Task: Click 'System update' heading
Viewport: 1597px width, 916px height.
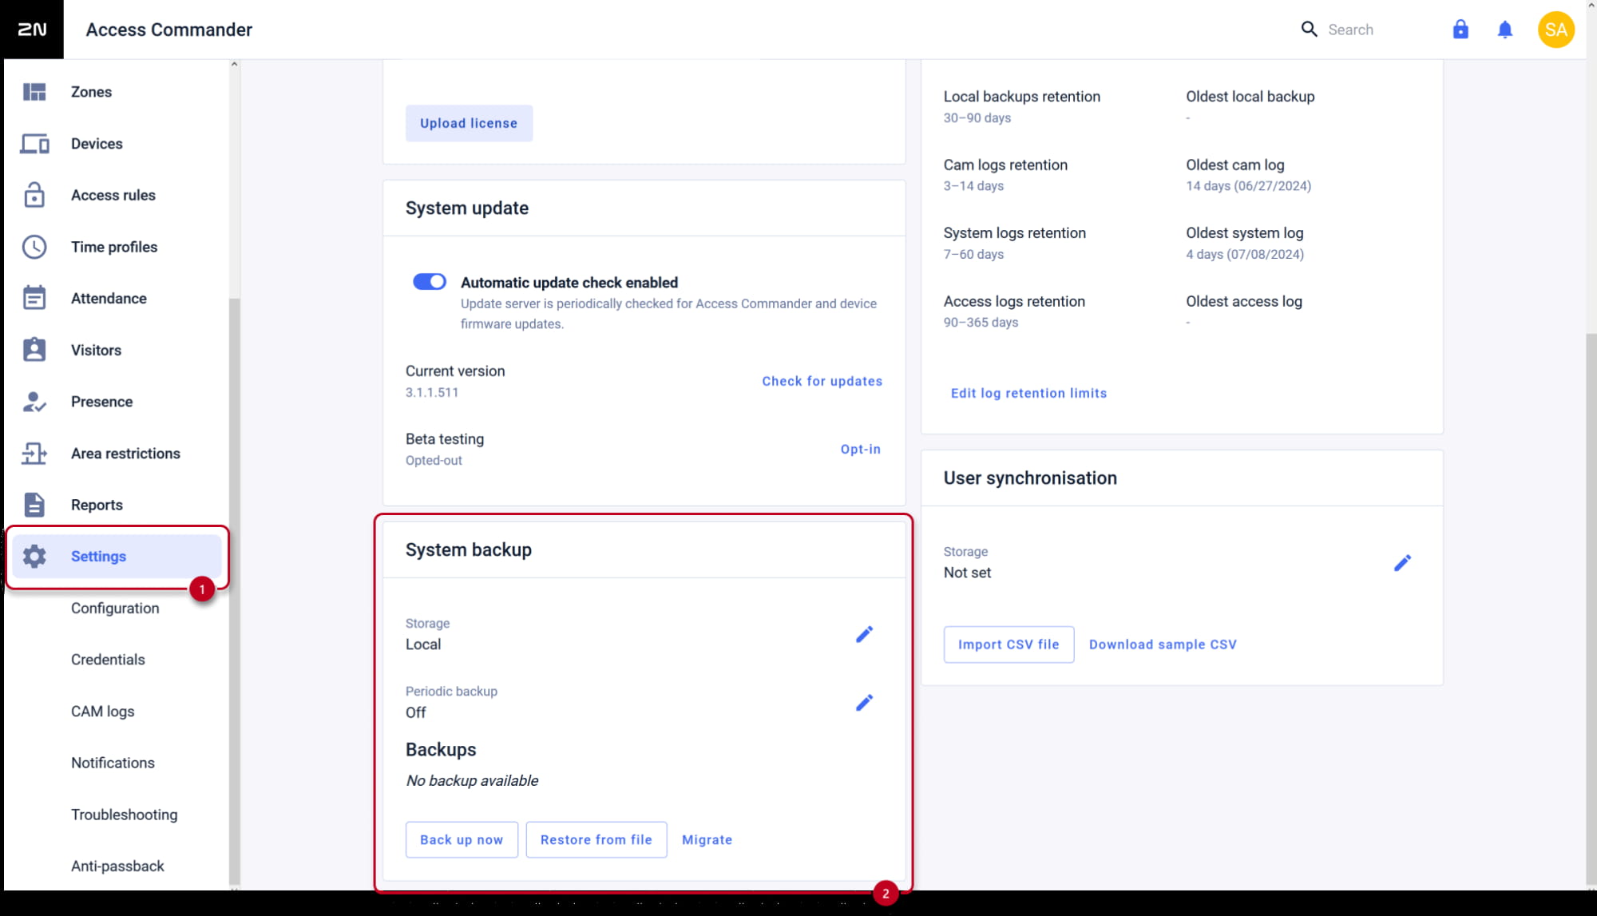Action: coord(467,208)
